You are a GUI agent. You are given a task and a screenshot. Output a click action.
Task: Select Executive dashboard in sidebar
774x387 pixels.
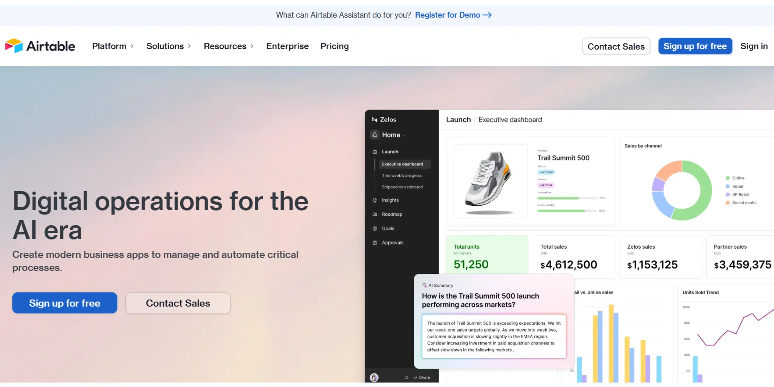402,164
